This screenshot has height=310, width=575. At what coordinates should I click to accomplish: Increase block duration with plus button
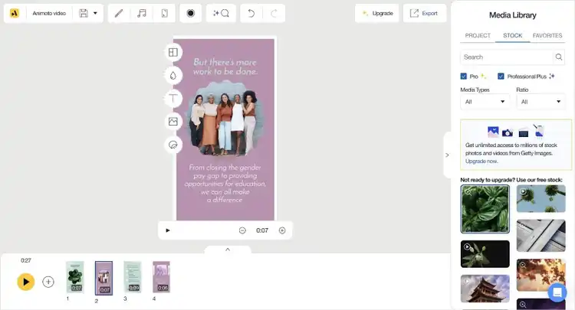pos(282,230)
